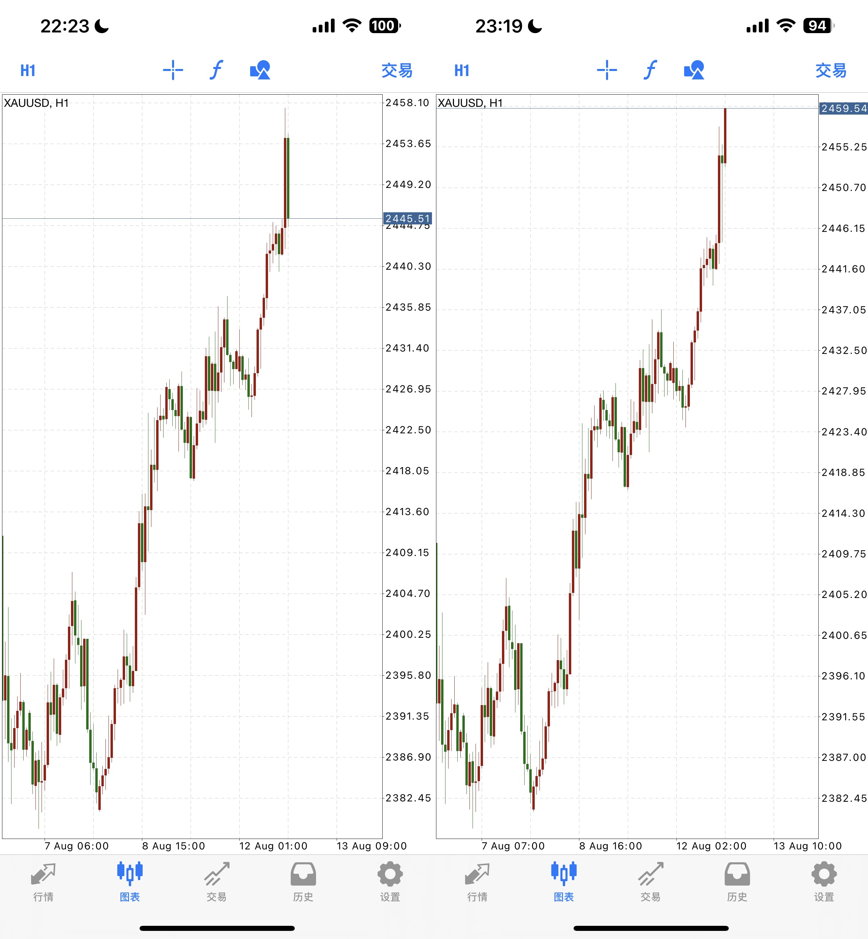Open 历史 history tab on the 22:23 screen
This screenshot has height=939, width=868.
pos(303,881)
